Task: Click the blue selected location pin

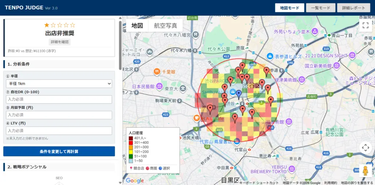Action: pos(239,94)
